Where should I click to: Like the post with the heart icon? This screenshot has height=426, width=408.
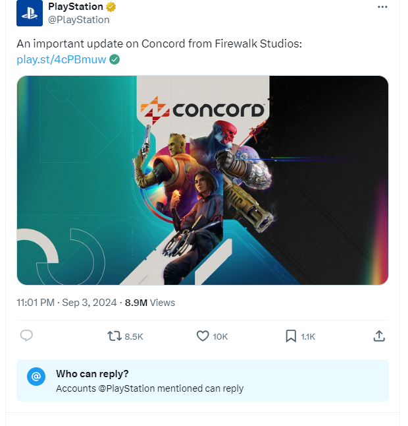tap(203, 336)
